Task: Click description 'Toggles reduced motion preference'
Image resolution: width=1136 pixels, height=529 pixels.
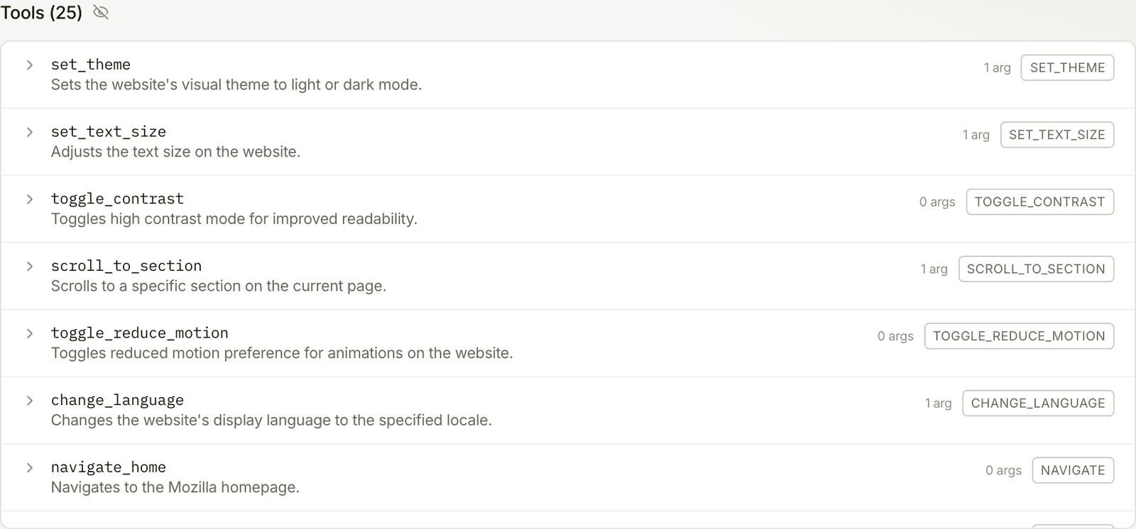Action: pos(282,353)
